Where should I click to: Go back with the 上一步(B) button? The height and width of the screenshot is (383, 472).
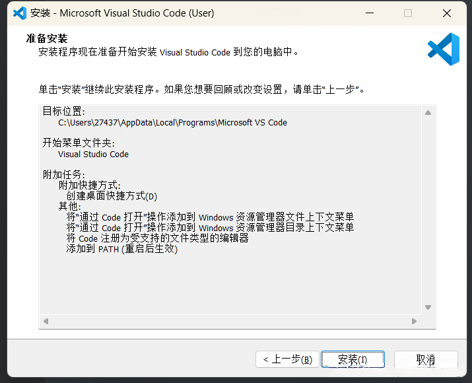287,359
